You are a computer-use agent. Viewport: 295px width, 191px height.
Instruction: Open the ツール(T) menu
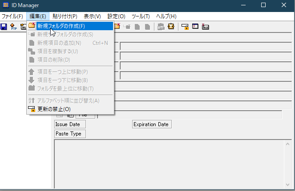[141, 16]
